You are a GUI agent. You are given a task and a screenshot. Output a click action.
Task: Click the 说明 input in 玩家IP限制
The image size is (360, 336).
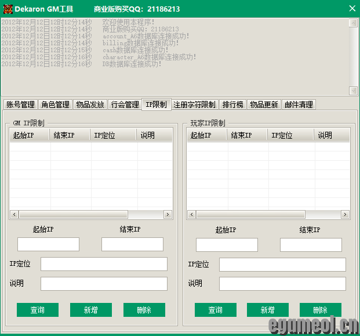click(x=282, y=284)
